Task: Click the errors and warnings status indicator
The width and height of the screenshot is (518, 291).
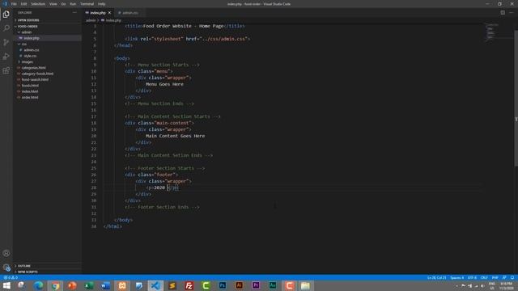Action: coord(11,278)
